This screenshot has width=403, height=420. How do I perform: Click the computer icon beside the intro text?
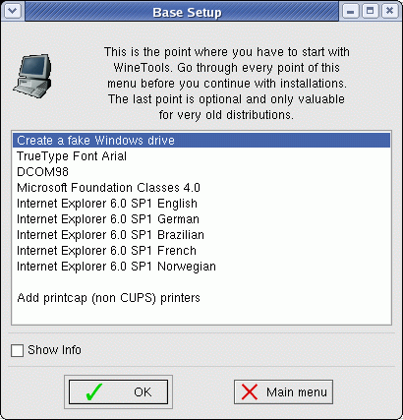(x=32, y=76)
